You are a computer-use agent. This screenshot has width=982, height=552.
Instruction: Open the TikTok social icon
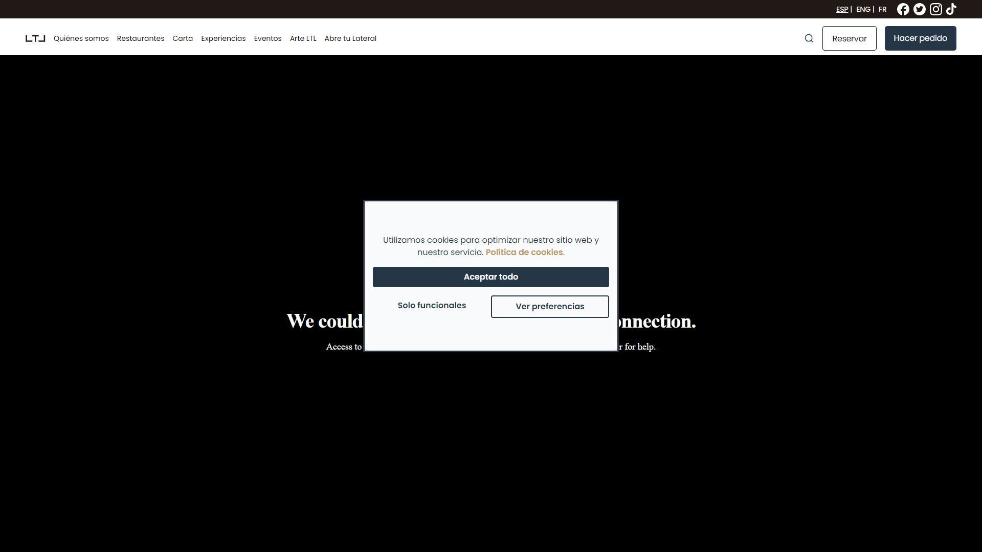click(x=952, y=9)
